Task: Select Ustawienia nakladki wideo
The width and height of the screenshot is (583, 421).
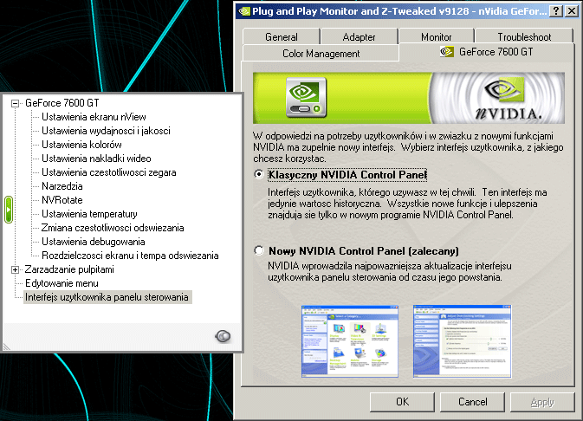Action: click(96, 159)
